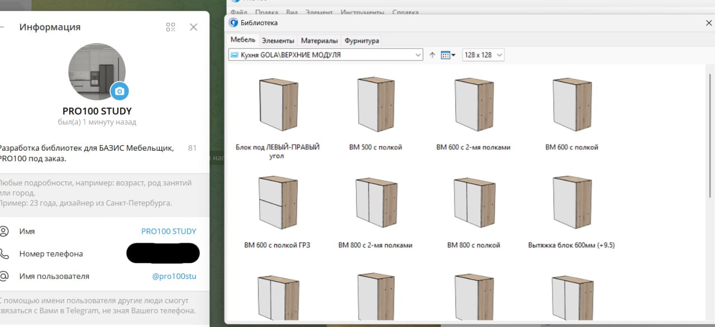Click the bio character counter 81
715x327 pixels.
[192, 148]
